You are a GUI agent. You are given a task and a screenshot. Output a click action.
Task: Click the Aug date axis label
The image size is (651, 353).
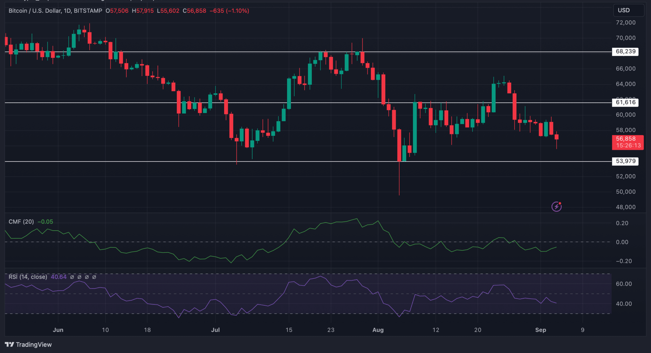378,330
